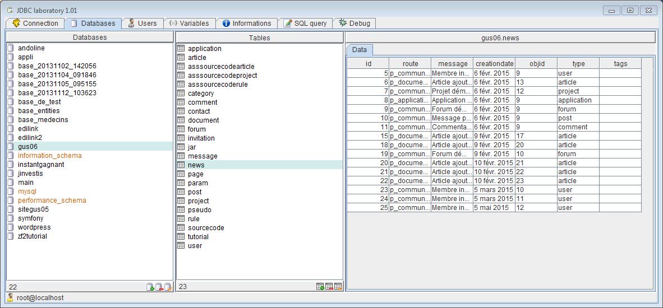Click the pseudo table icon

click(181, 209)
